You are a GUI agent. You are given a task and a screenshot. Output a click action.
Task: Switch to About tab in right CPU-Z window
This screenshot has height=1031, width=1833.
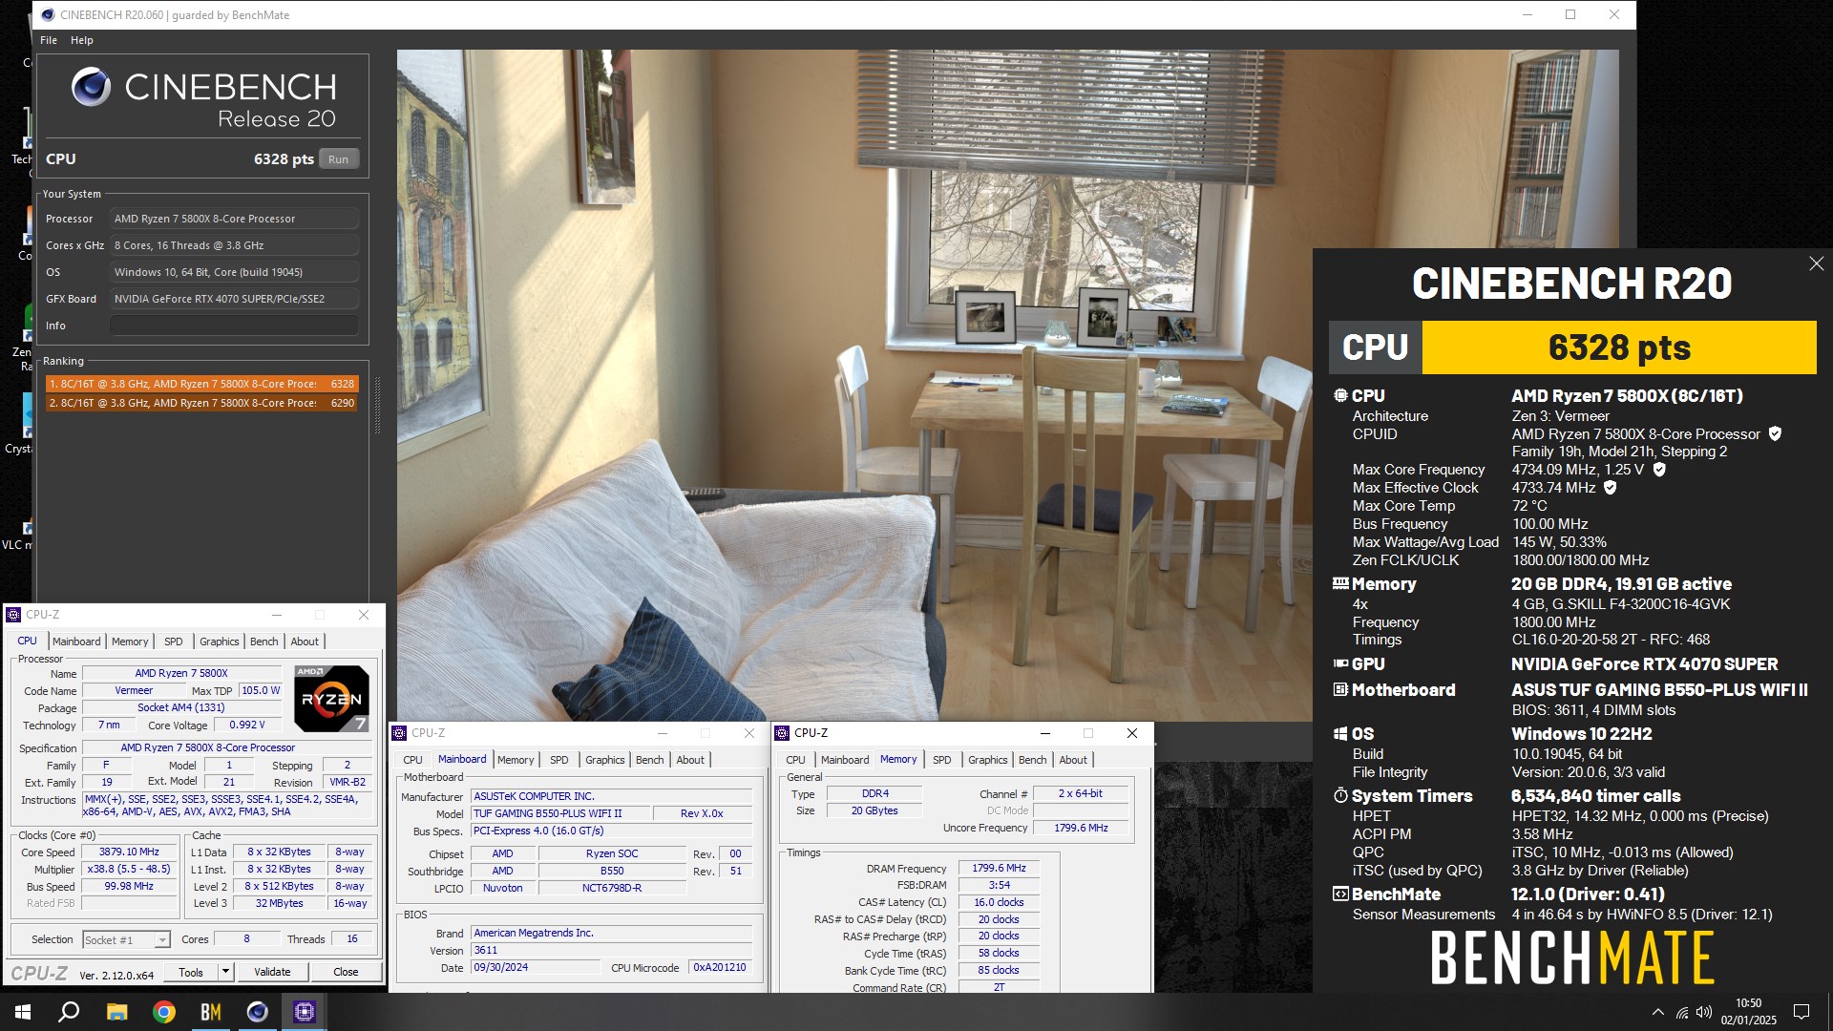pyautogui.click(x=1073, y=760)
